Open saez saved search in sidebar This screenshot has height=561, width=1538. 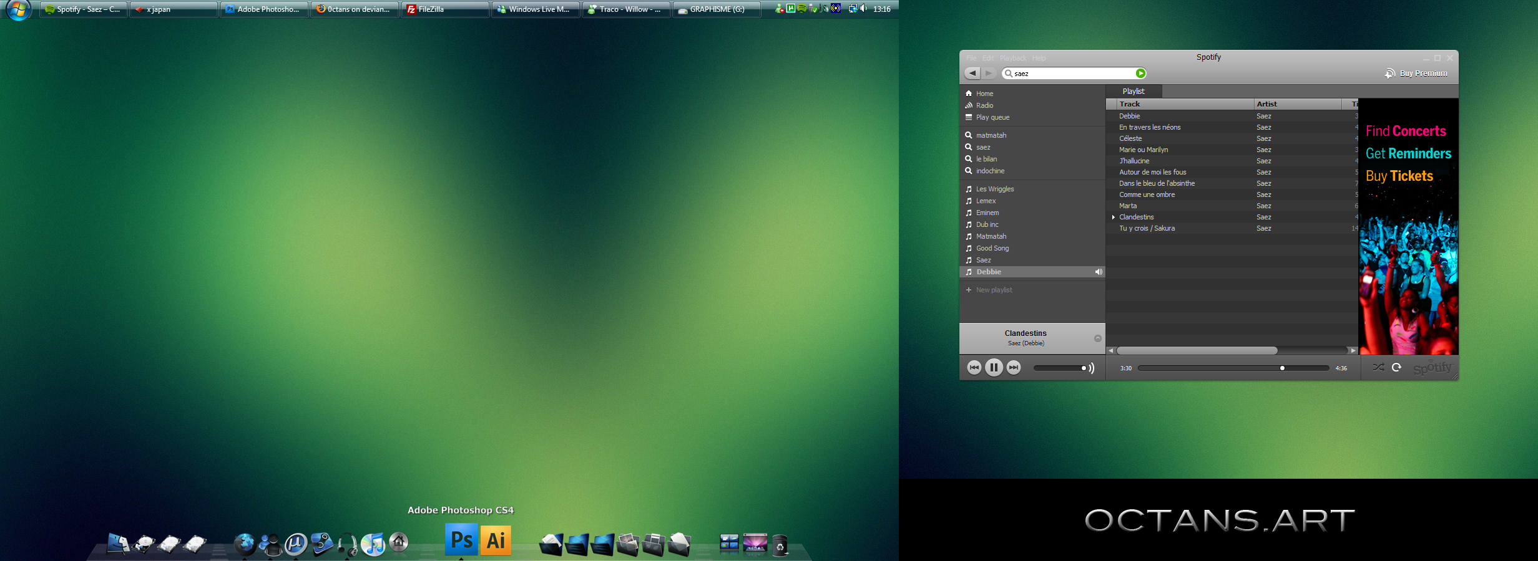pos(983,147)
